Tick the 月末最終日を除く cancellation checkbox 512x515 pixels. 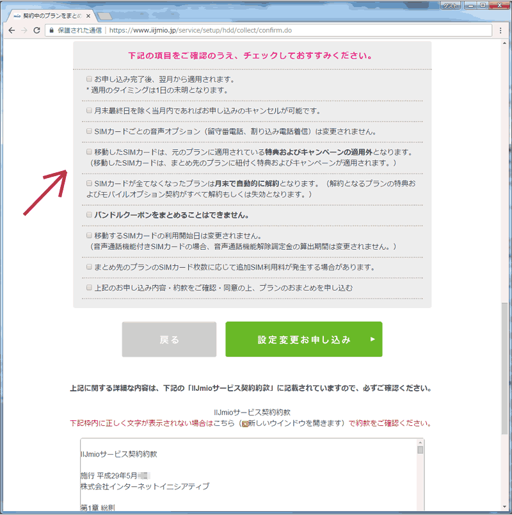click(x=90, y=111)
